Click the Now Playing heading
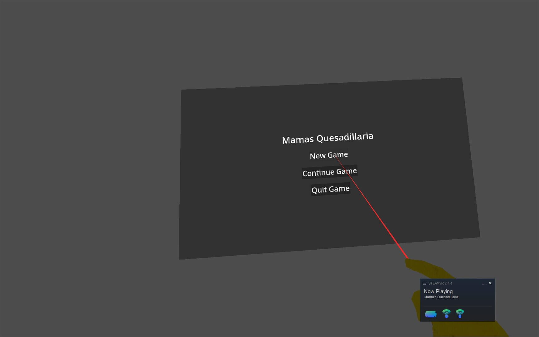Screen dimensions: 539x337 coord(438,291)
